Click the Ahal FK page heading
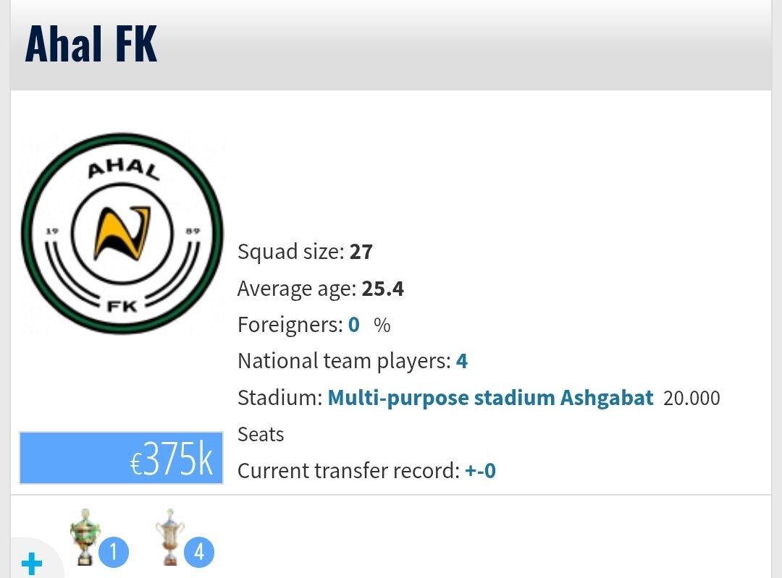Screen dimensions: 782x578 [91, 44]
